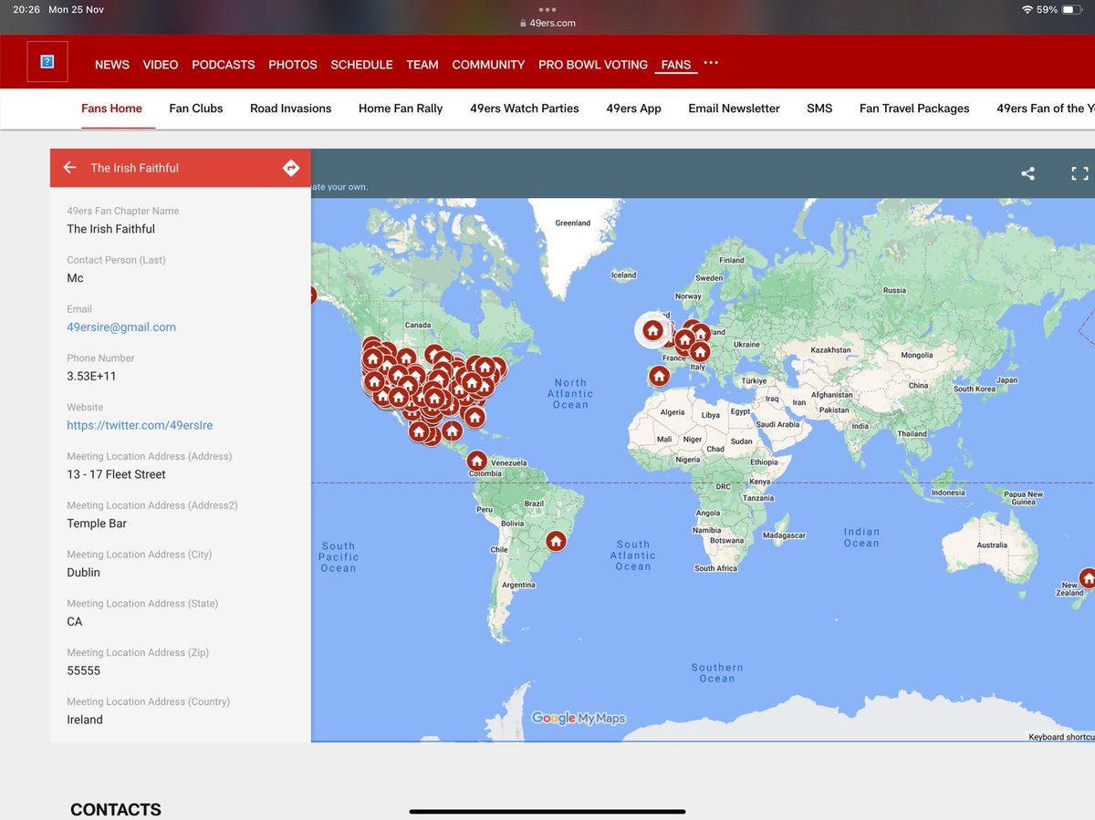Click the Dublin city value

[83, 573]
